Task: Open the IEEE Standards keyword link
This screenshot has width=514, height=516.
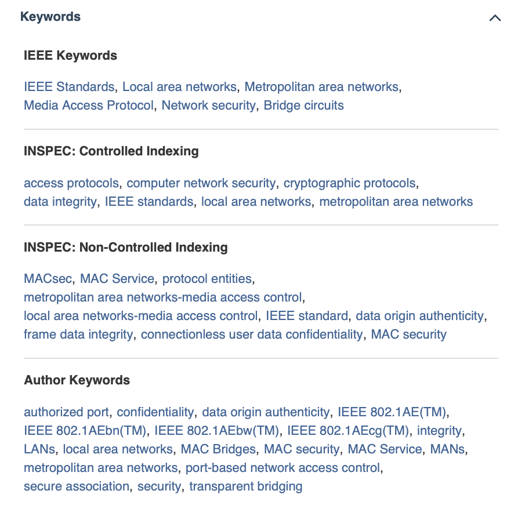Action: [68, 87]
